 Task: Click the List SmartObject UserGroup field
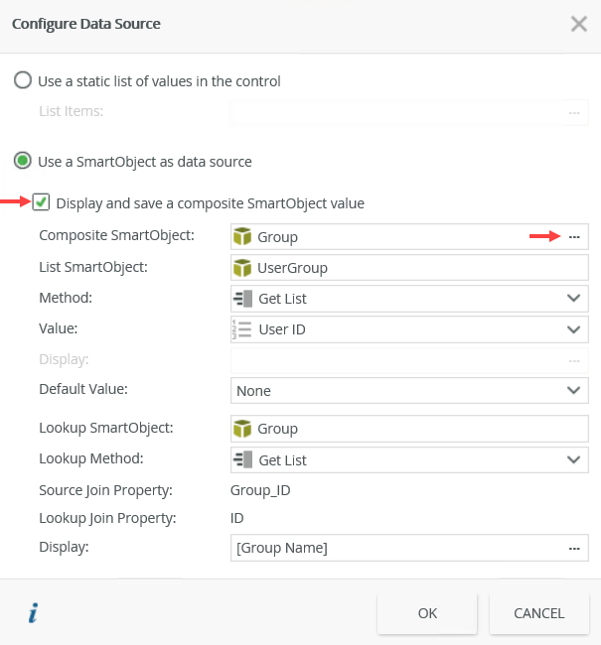pos(408,268)
